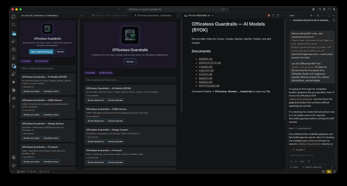Toggle chat session side panel icon
347x186 pixels.
point(333,20)
